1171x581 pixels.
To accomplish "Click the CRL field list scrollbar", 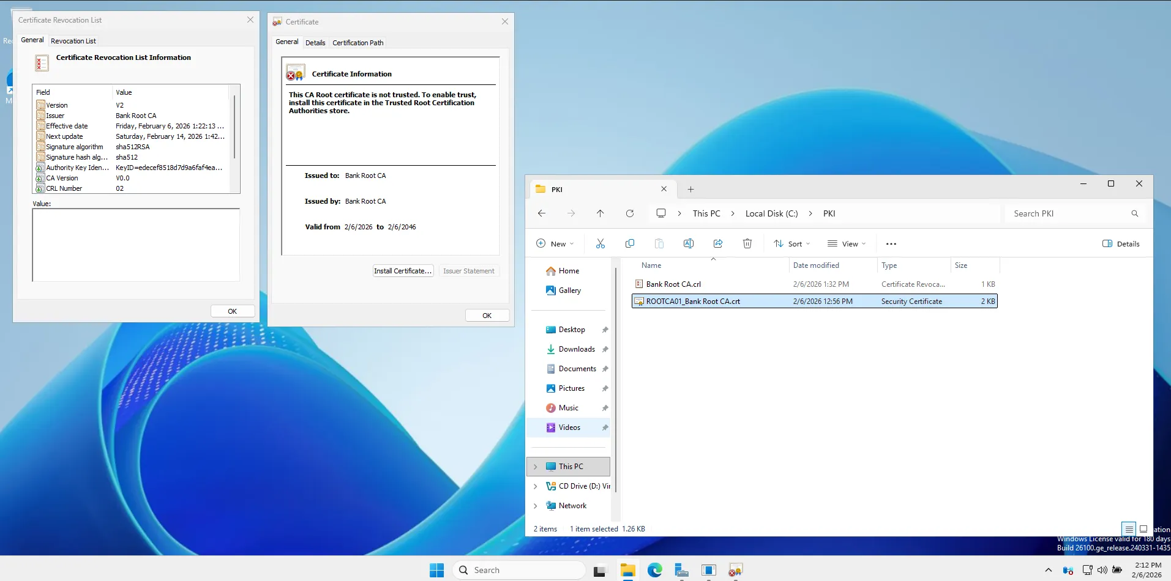I will click(x=234, y=126).
